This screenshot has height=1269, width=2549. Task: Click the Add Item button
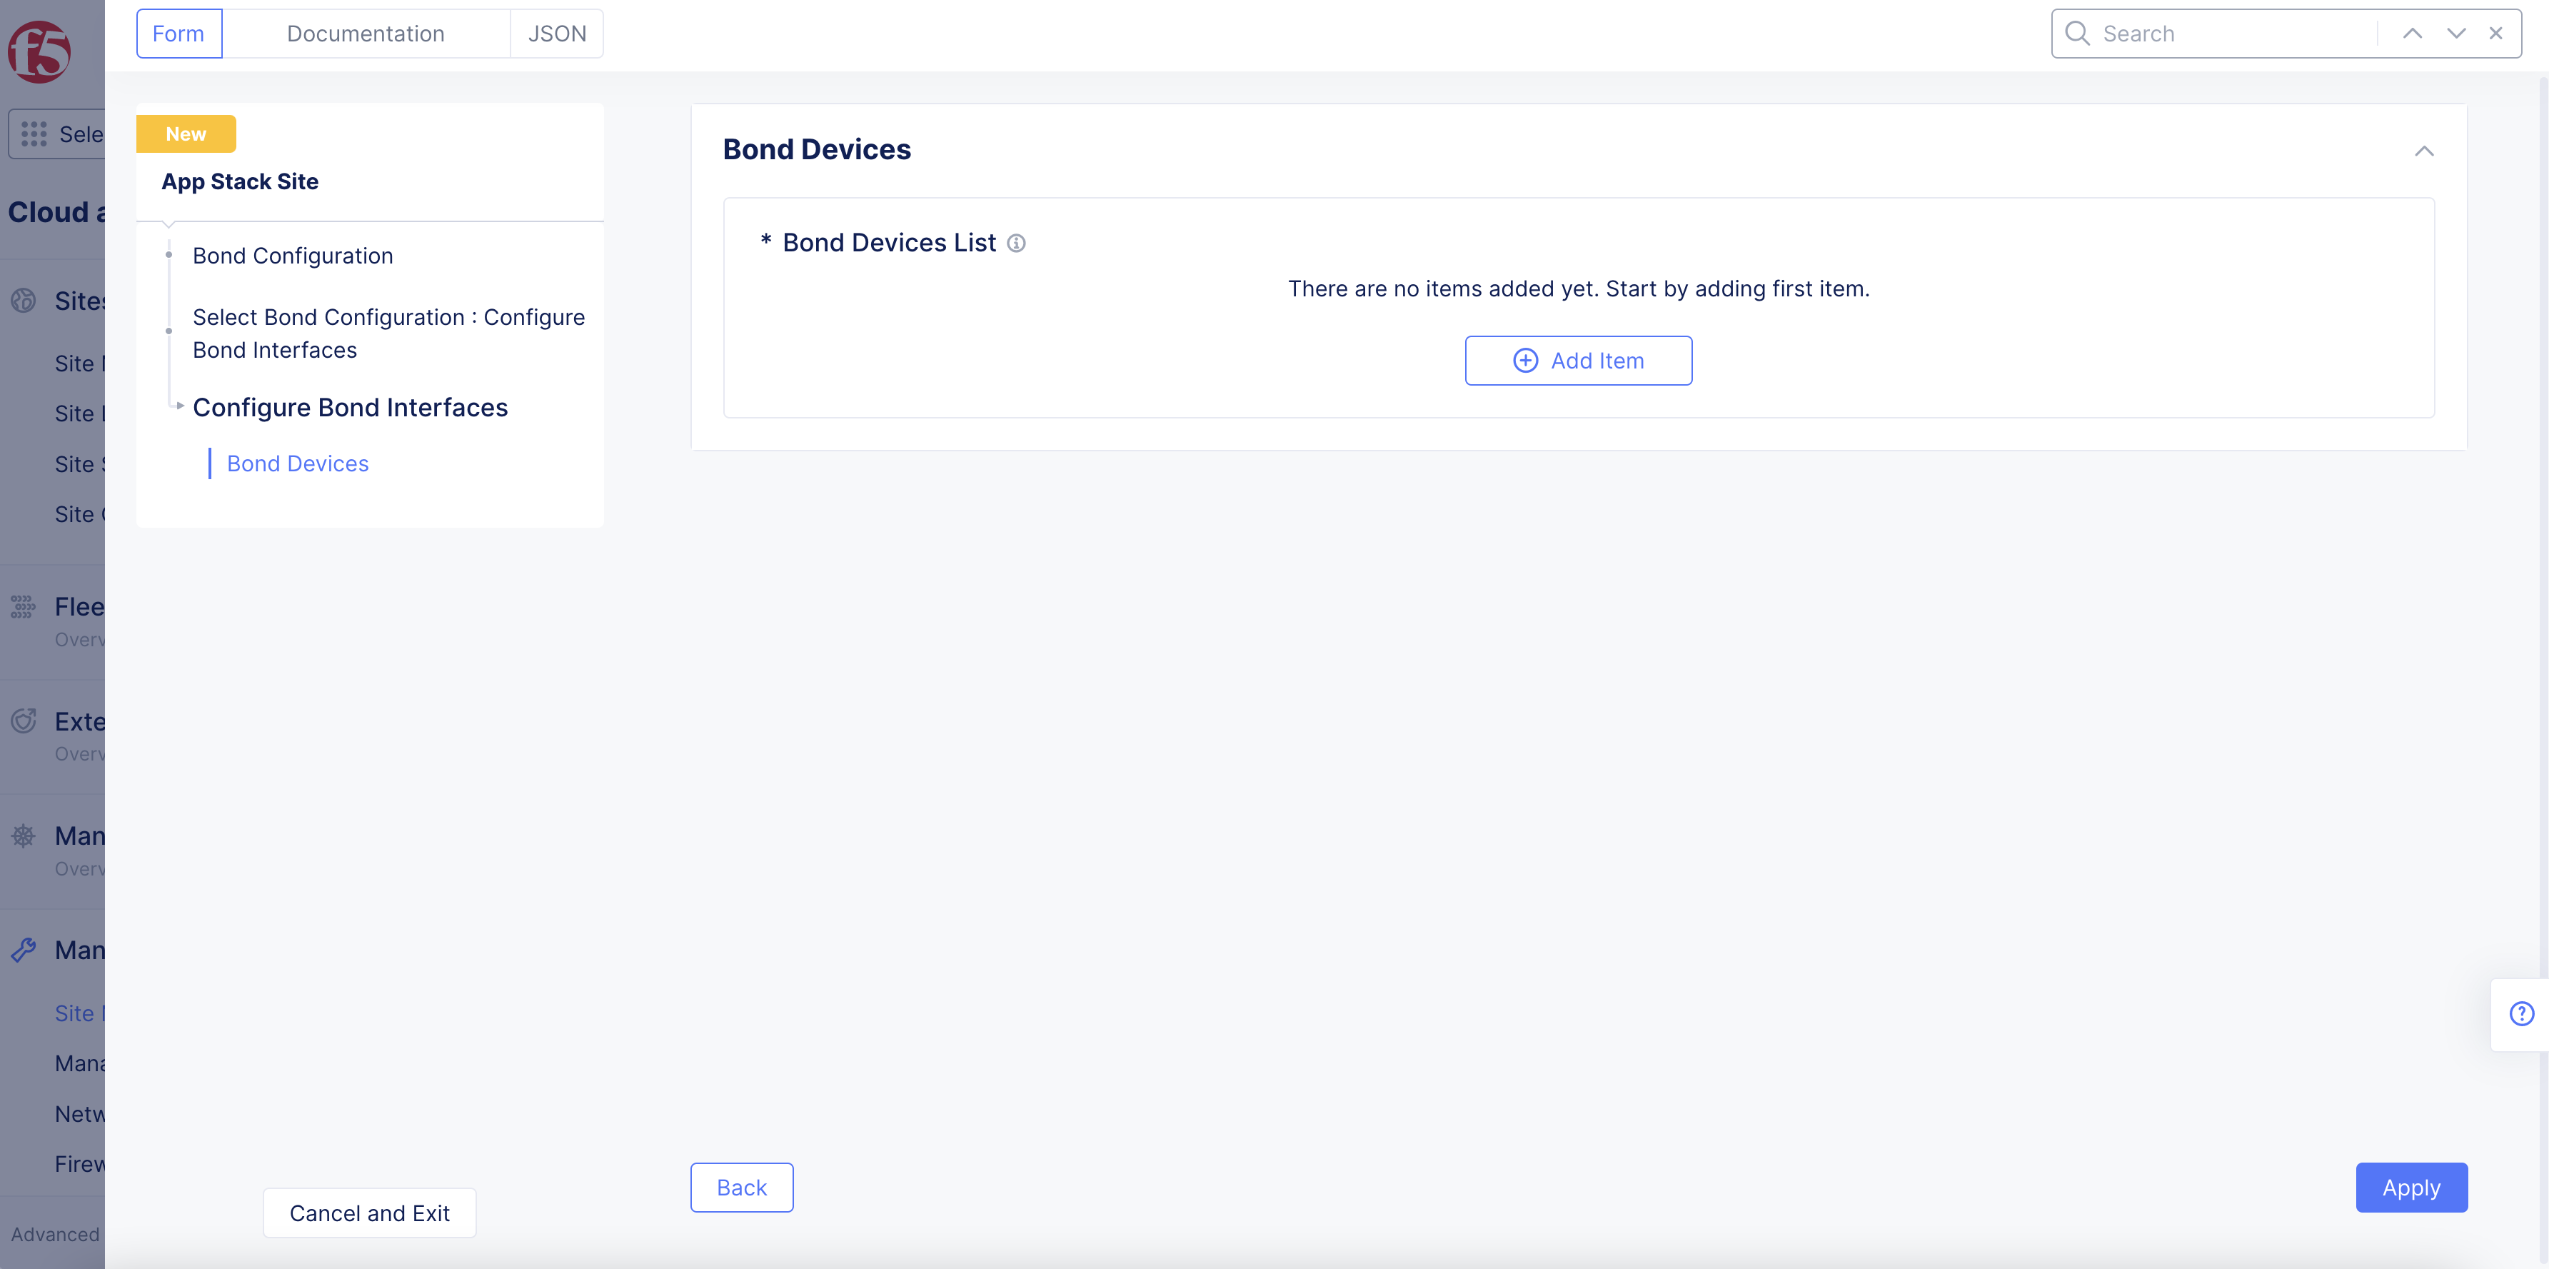tap(1578, 361)
